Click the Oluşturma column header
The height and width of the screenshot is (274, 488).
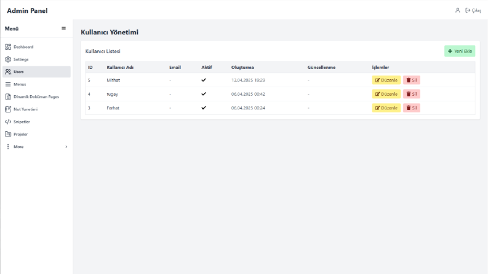click(242, 68)
